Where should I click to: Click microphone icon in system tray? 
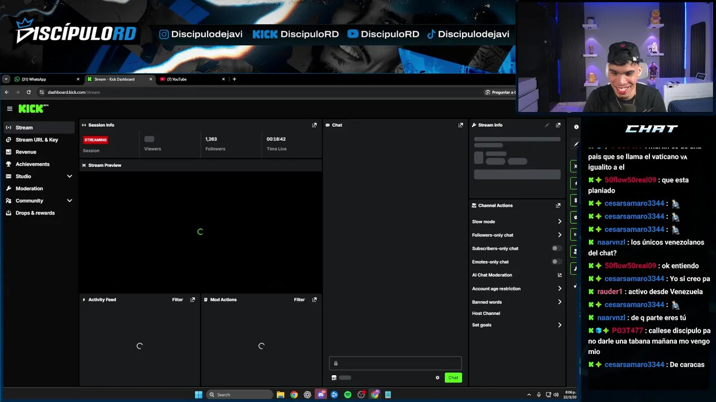539,395
